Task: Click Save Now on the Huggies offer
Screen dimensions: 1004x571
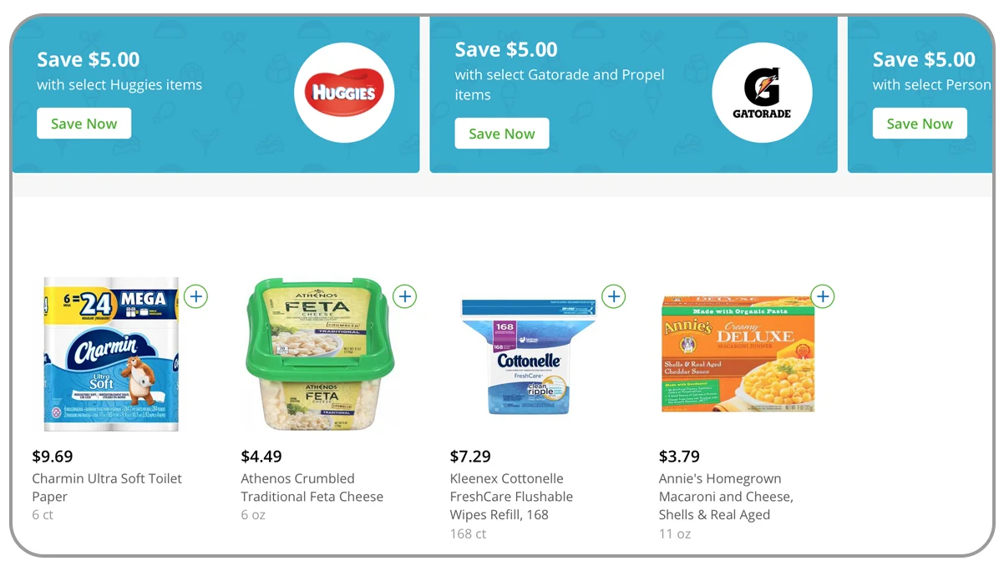Action: (x=84, y=123)
